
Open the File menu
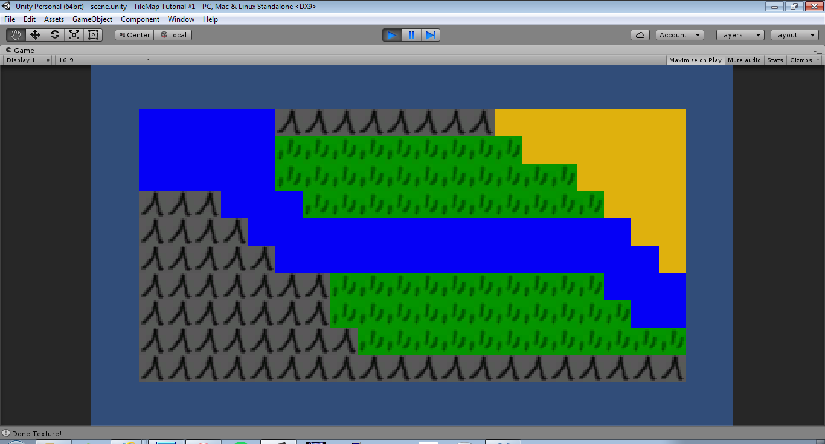pos(10,19)
